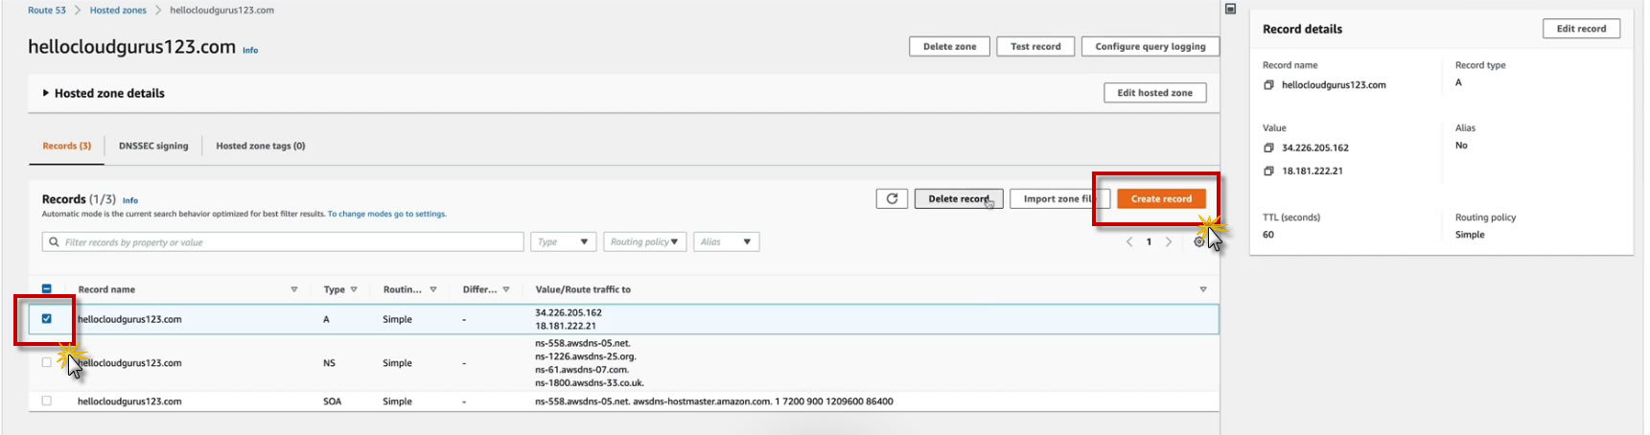The image size is (1650, 435).
Task: Focus the filter records search field
Action: pos(283,241)
